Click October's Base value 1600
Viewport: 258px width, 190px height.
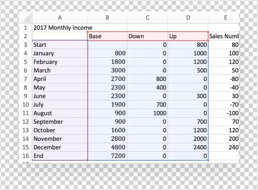click(x=107, y=130)
